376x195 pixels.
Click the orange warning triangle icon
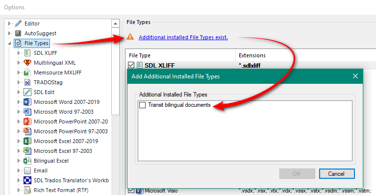coord(130,37)
